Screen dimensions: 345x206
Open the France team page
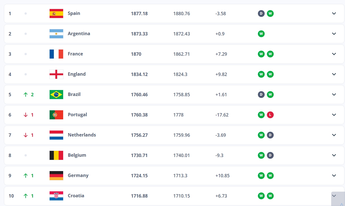pos(75,54)
